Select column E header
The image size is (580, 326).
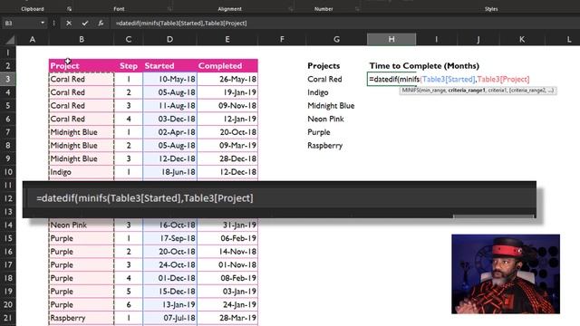[x=227, y=39]
